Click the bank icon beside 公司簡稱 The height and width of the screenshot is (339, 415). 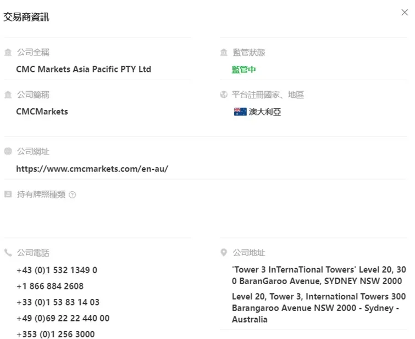pos(8,95)
